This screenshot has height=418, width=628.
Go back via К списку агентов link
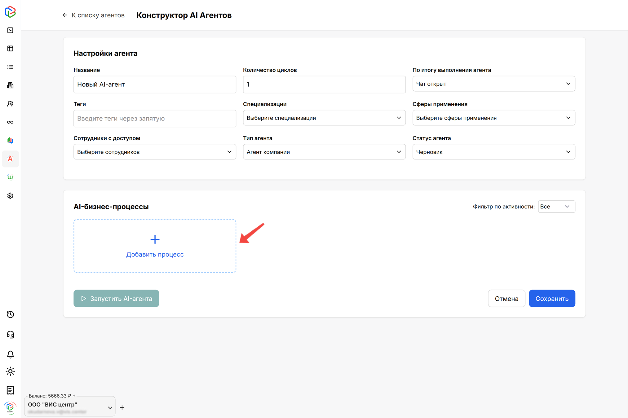click(x=93, y=15)
